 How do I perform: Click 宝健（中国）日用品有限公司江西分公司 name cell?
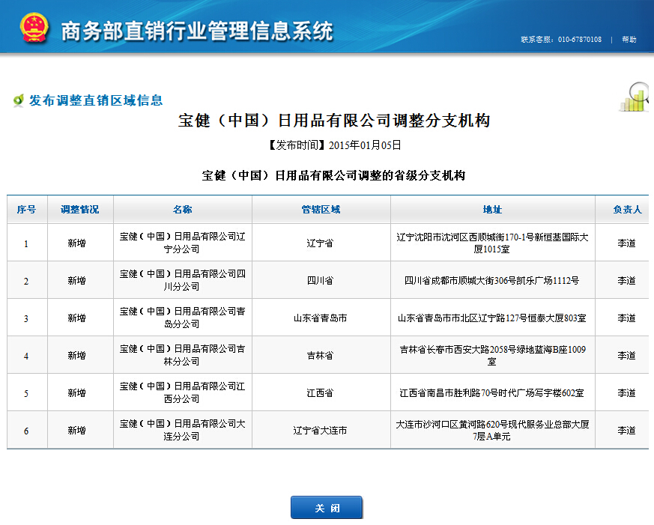click(182, 392)
